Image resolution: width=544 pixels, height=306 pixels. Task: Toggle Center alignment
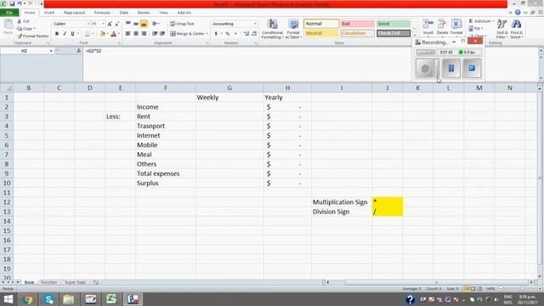pyautogui.click(x=136, y=34)
